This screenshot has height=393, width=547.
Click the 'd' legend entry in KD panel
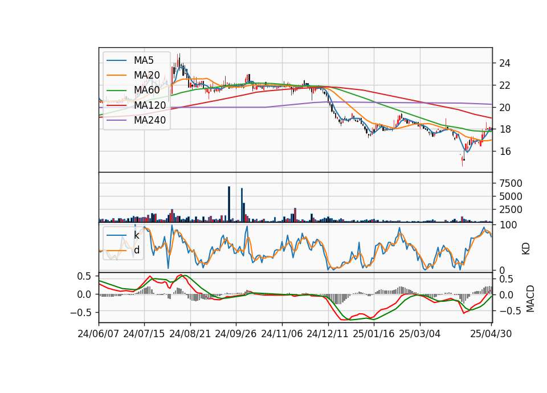[x=137, y=250]
